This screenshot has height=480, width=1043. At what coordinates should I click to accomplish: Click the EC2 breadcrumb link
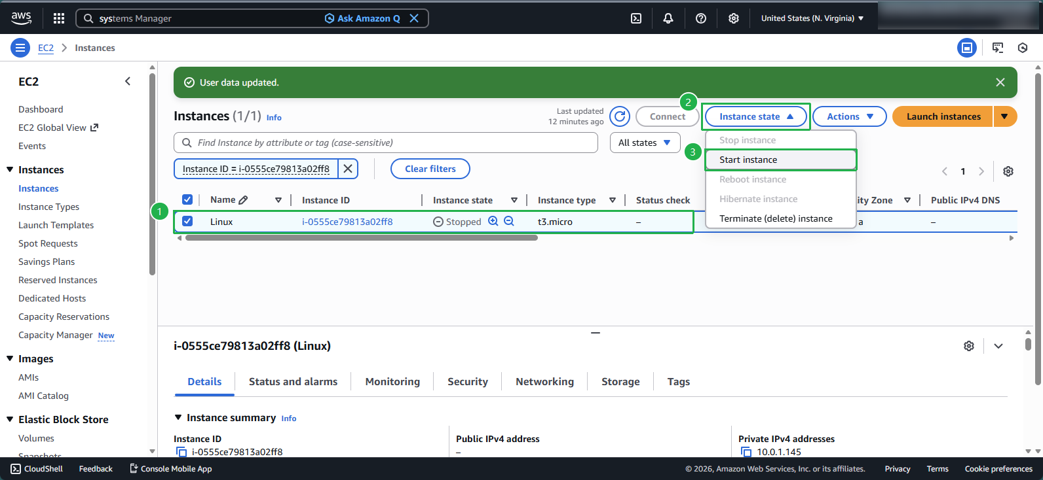pyautogui.click(x=46, y=48)
